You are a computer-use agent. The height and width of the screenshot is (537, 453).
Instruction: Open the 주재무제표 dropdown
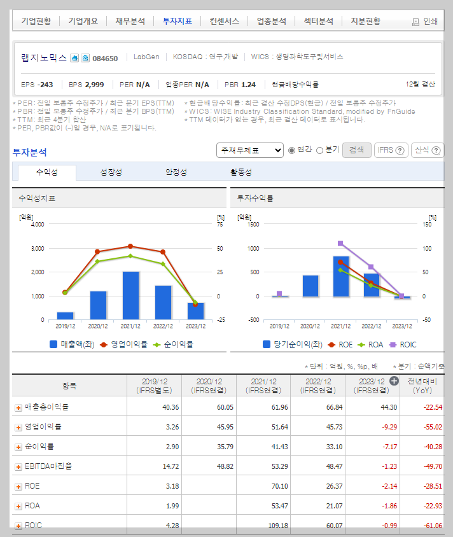(x=250, y=150)
